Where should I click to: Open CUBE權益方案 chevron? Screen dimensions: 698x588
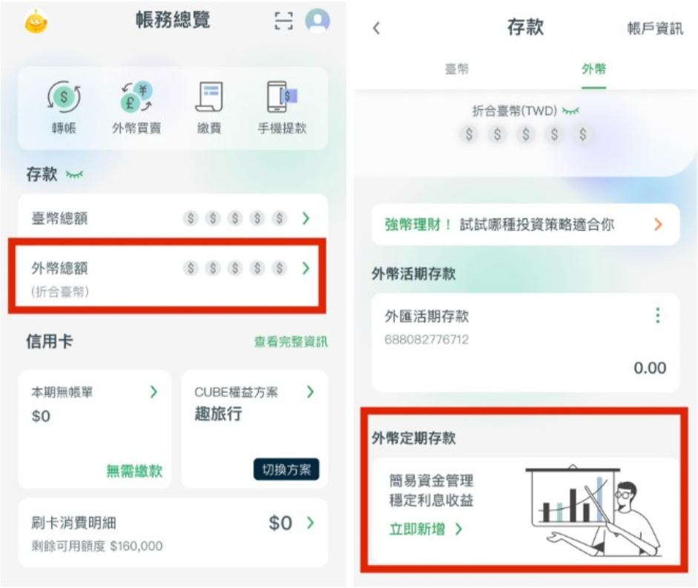(310, 392)
